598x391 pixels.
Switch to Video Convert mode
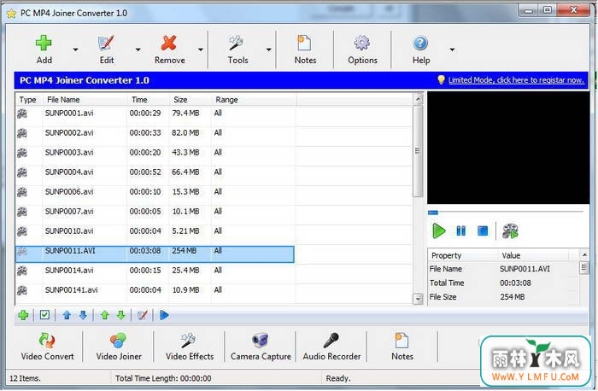[47, 347]
